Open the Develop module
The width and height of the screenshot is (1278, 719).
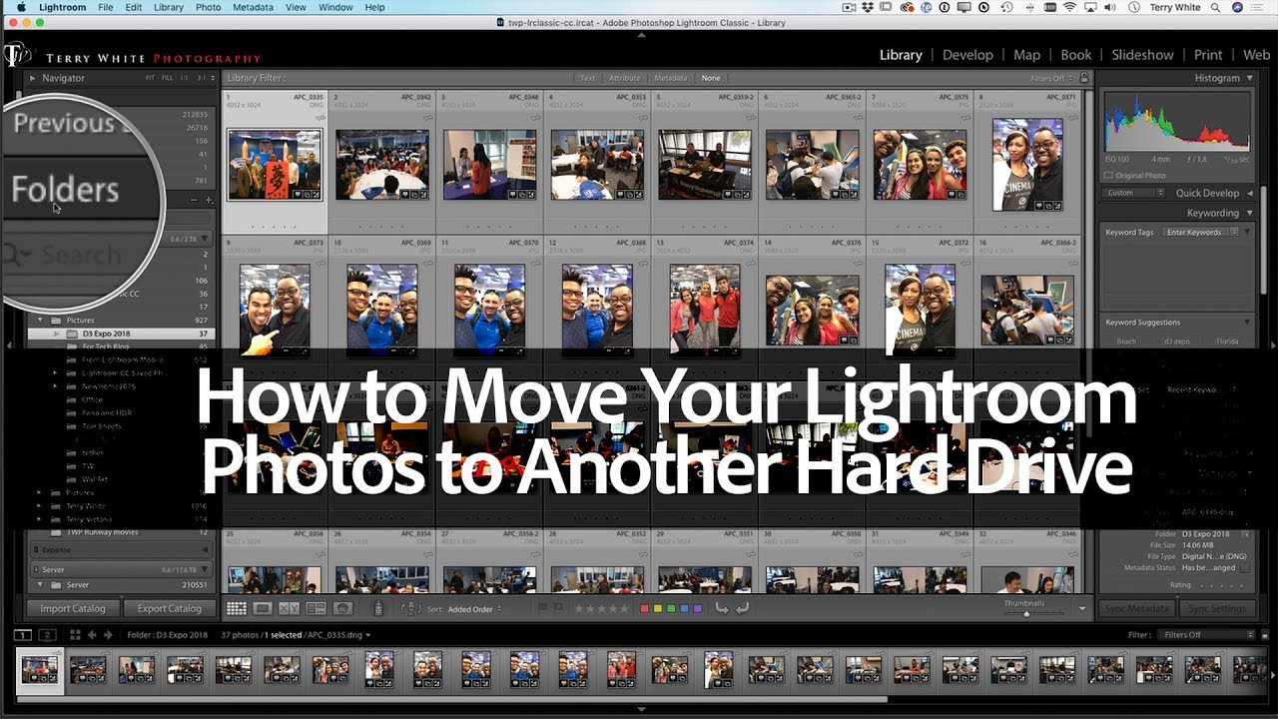967,55
